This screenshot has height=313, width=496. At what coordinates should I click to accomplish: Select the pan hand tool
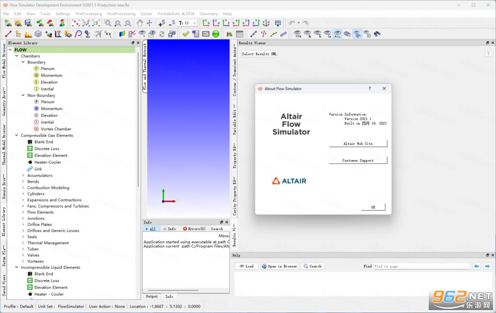click(x=139, y=23)
